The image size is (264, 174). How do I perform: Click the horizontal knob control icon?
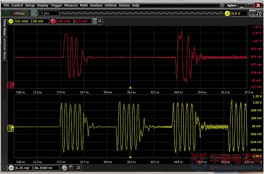pyautogui.click(x=71, y=168)
